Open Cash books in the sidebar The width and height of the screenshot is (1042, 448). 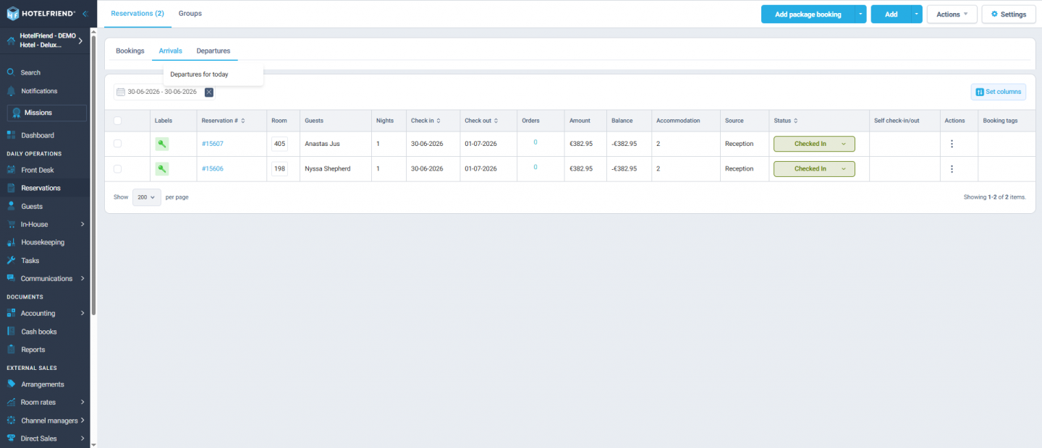tap(39, 332)
